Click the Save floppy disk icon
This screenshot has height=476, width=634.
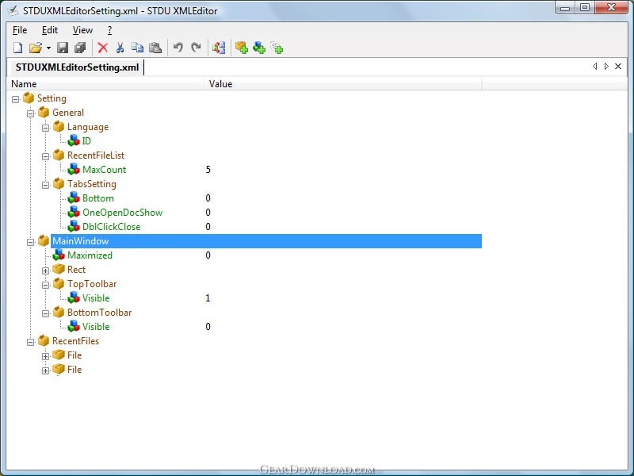(63, 48)
